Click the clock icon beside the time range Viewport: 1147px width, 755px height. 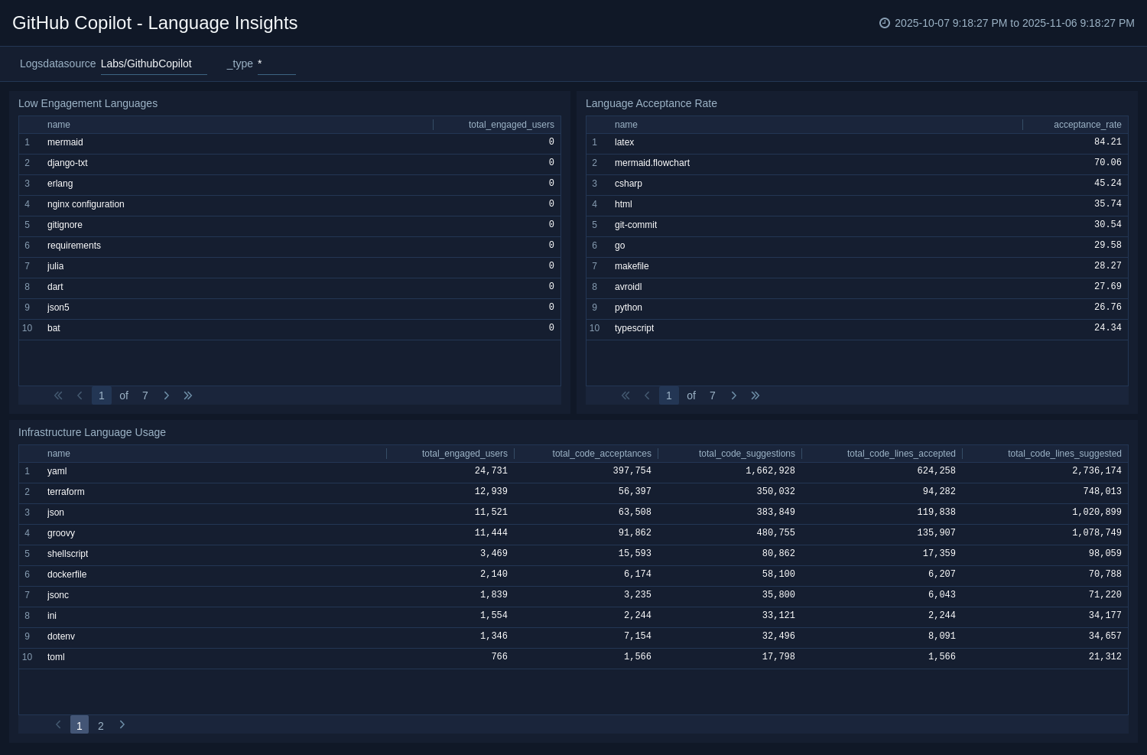[x=883, y=23]
